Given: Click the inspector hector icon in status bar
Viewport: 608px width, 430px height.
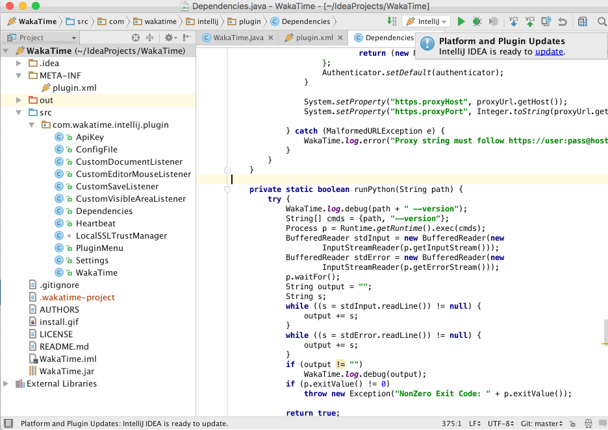Looking at the screenshot, I should point(589,424).
